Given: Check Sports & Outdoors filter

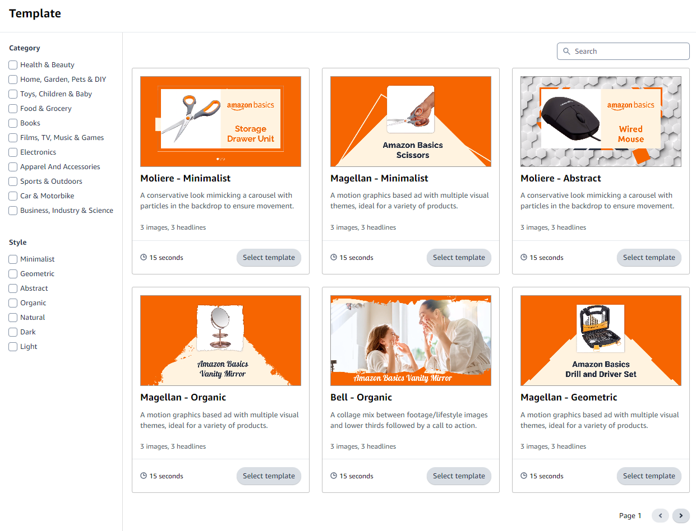Looking at the screenshot, I should click(13, 181).
